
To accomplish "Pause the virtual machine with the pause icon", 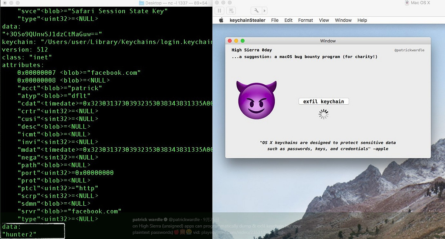I will [220, 11].
